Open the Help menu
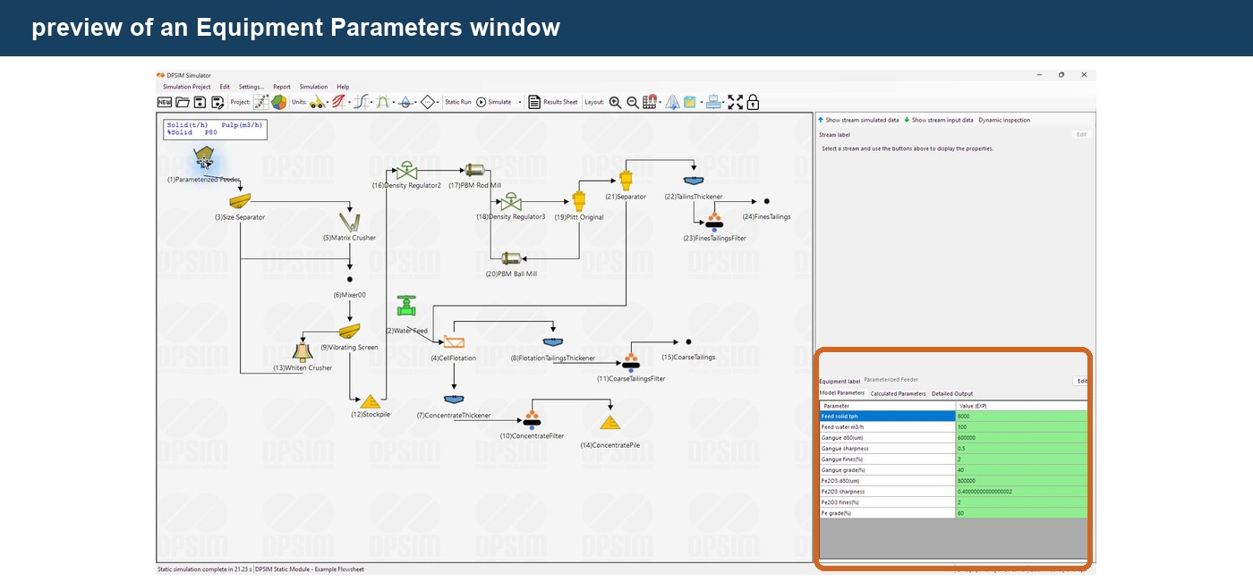Image resolution: width=1253 pixels, height=581 pixels. click(343, 87)
